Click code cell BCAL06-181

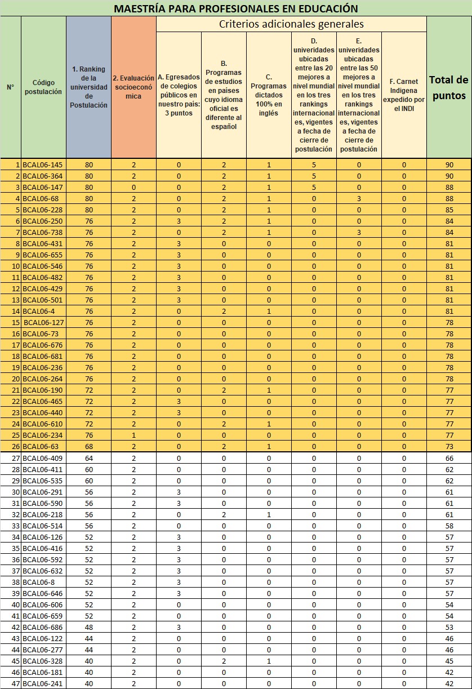point(43,672)
